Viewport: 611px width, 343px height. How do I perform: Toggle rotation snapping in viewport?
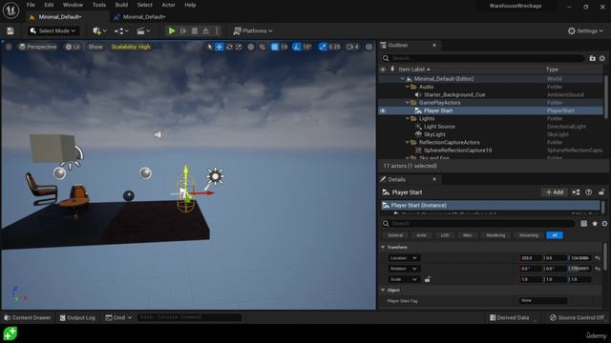tap(297, 47)
